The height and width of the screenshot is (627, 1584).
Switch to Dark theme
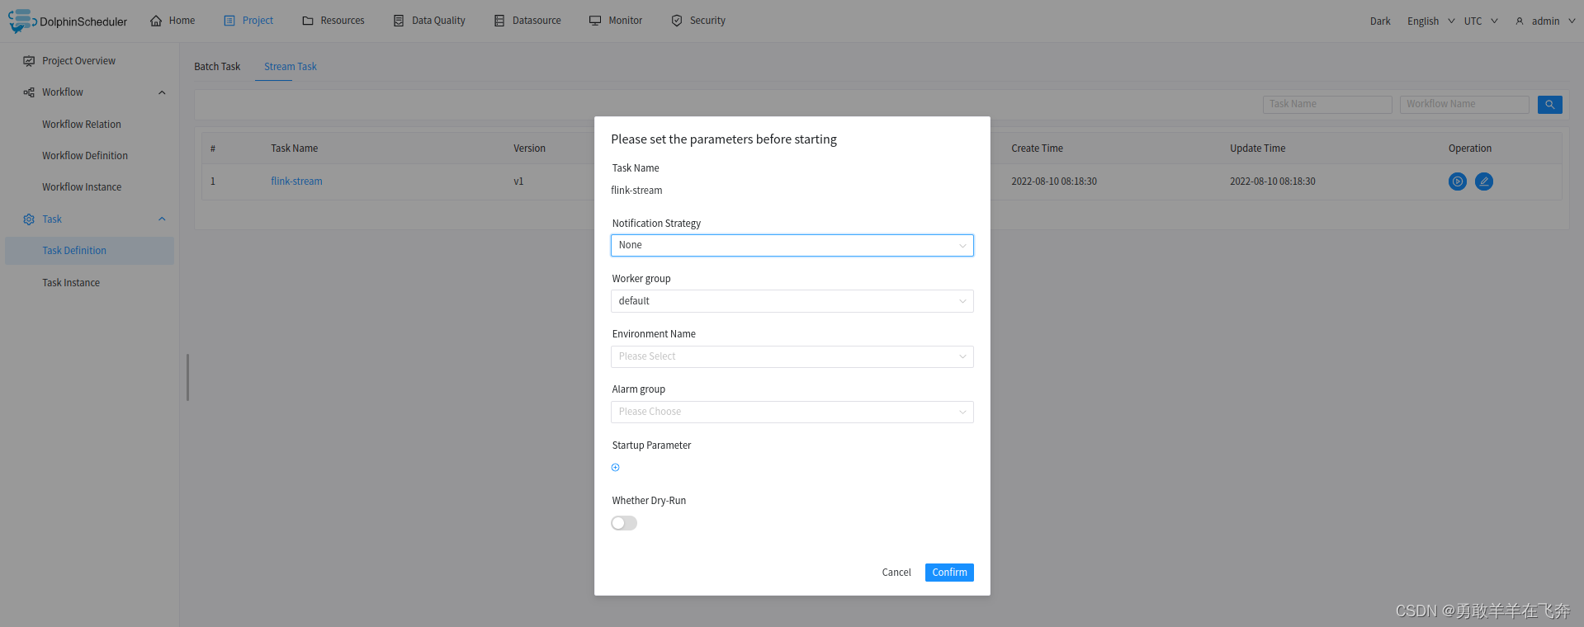pos(1380,21)
